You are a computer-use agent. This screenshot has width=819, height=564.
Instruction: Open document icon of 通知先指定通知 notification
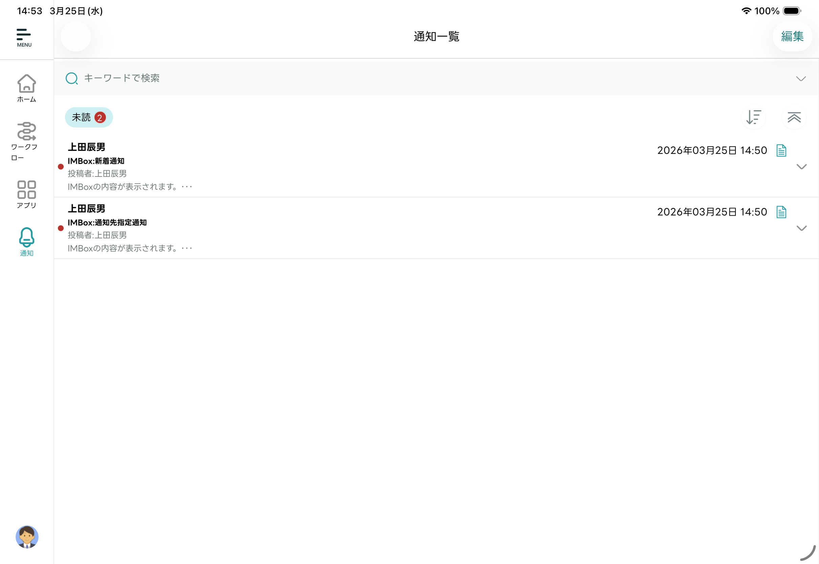781,212
